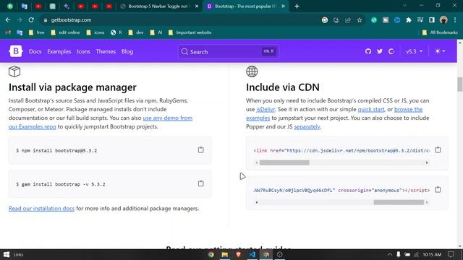The image size is (463, 260).
Task: Click the script snippet horizontal scrollbar thumb
Action: point(399,202)
